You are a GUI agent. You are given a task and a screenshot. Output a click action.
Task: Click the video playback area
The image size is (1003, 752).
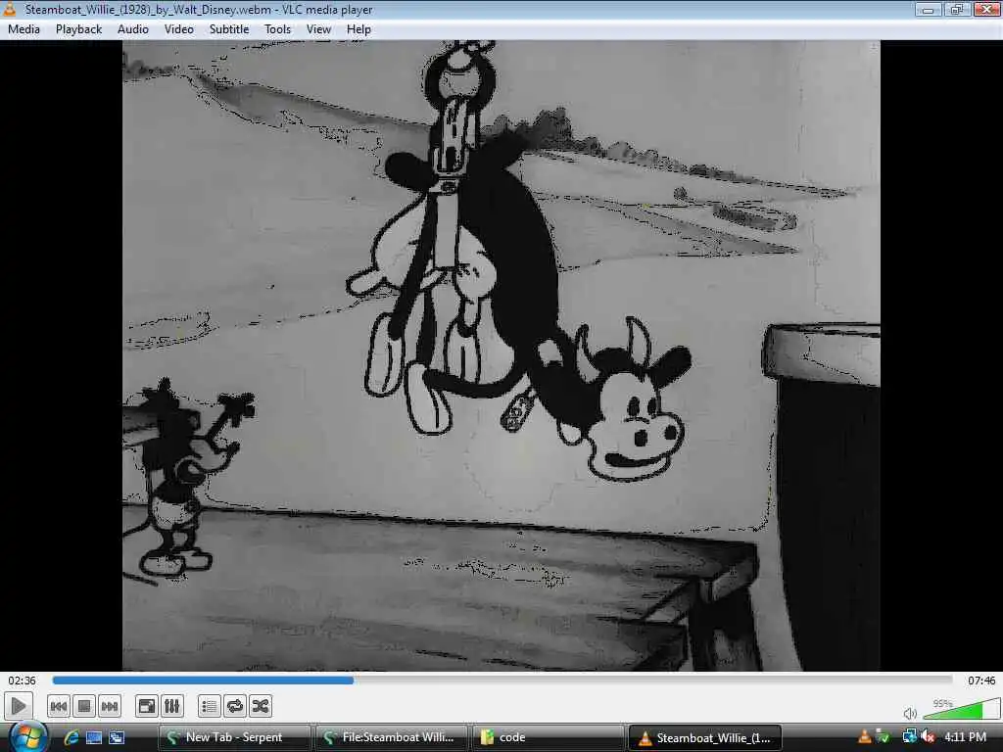pyautogui.click(x=501, y=355)
